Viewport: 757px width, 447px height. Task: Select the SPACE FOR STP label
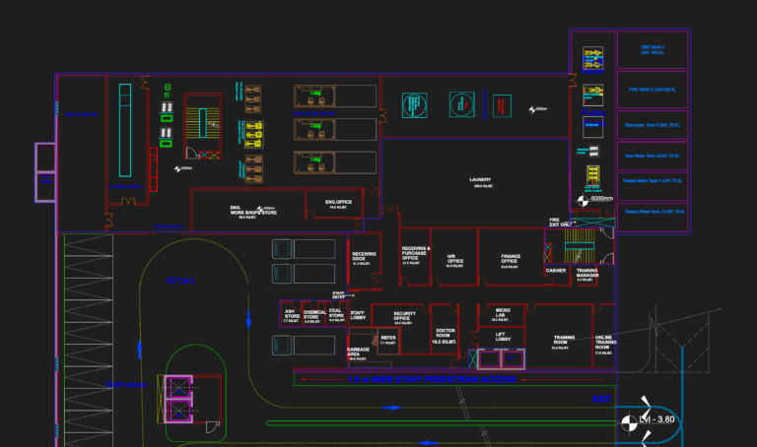click(x=82, y=114)
